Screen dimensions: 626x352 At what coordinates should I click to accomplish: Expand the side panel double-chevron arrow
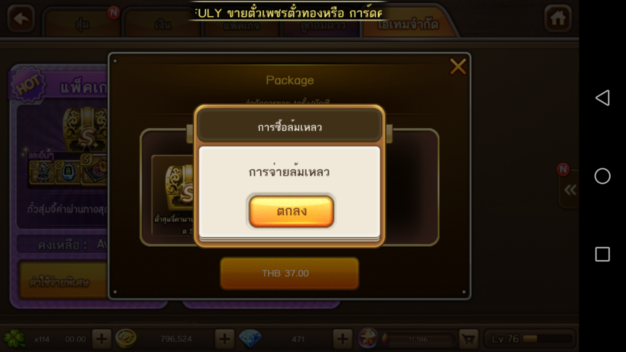570,190
